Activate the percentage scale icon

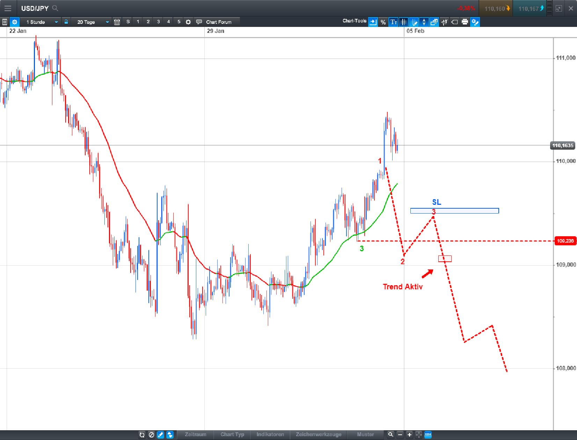point(383,22)
